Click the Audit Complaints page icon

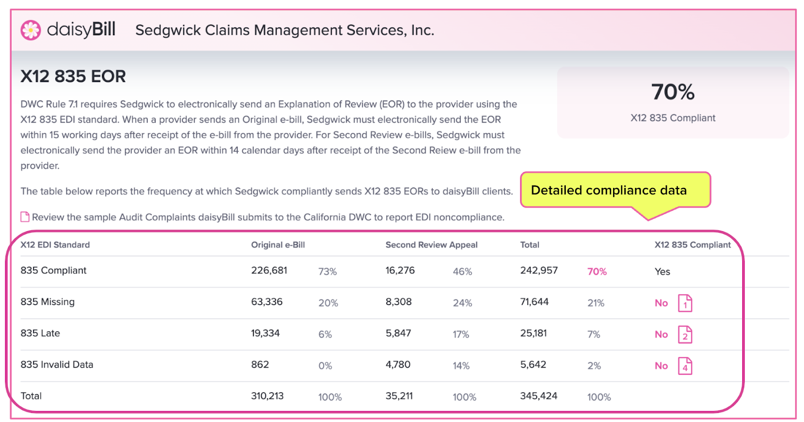25,217
